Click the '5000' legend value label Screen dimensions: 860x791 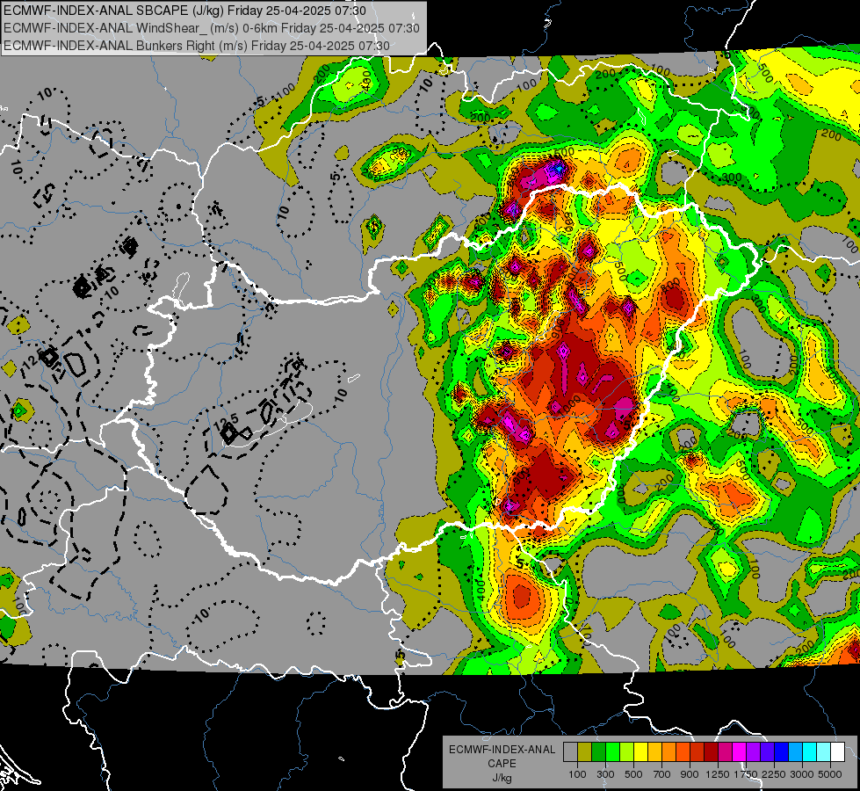(830, 774)
